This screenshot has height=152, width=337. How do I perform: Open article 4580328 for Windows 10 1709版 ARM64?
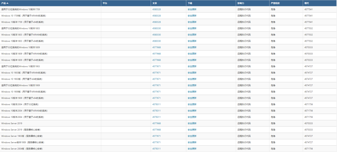point(156,16)
